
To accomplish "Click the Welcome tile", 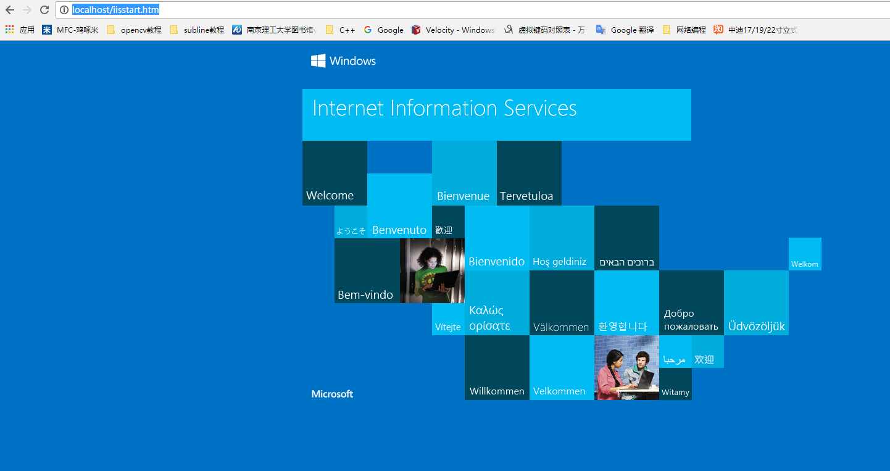I will pos(335,173).
